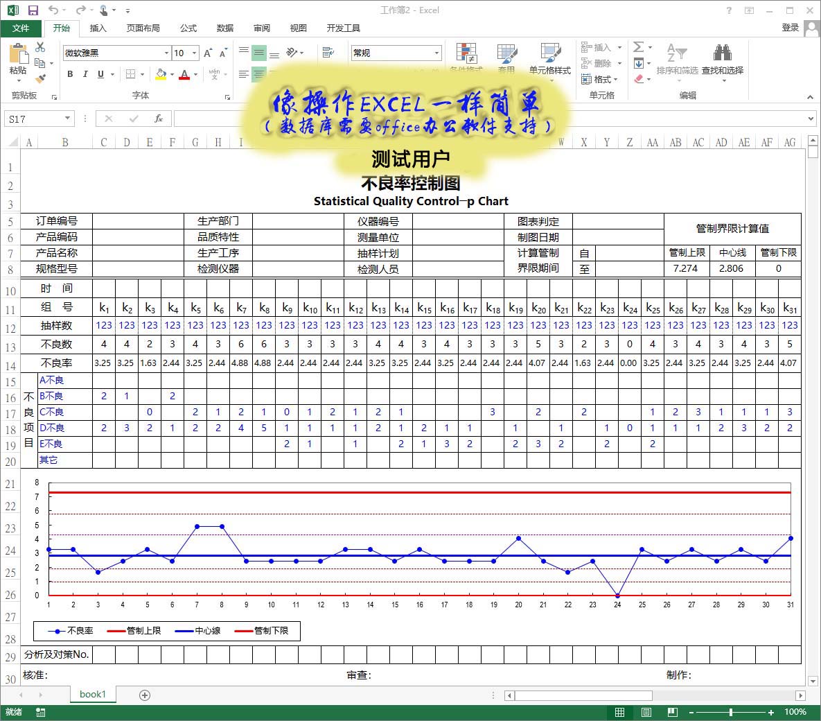821x721 pixels.
Task: Click the Insert Function fx icon
Action: [x=159, y=119]
